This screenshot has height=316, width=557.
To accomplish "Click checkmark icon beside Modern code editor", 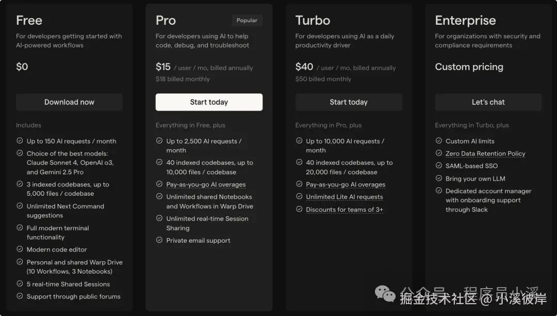I will pos(20,249).
